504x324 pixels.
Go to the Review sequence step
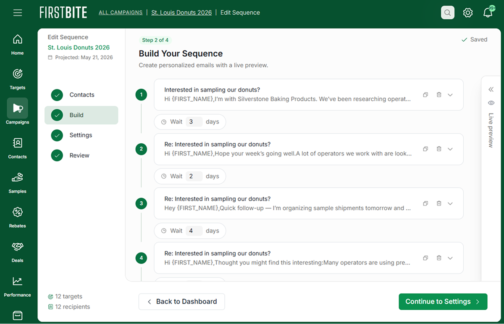tap(81, 155)
